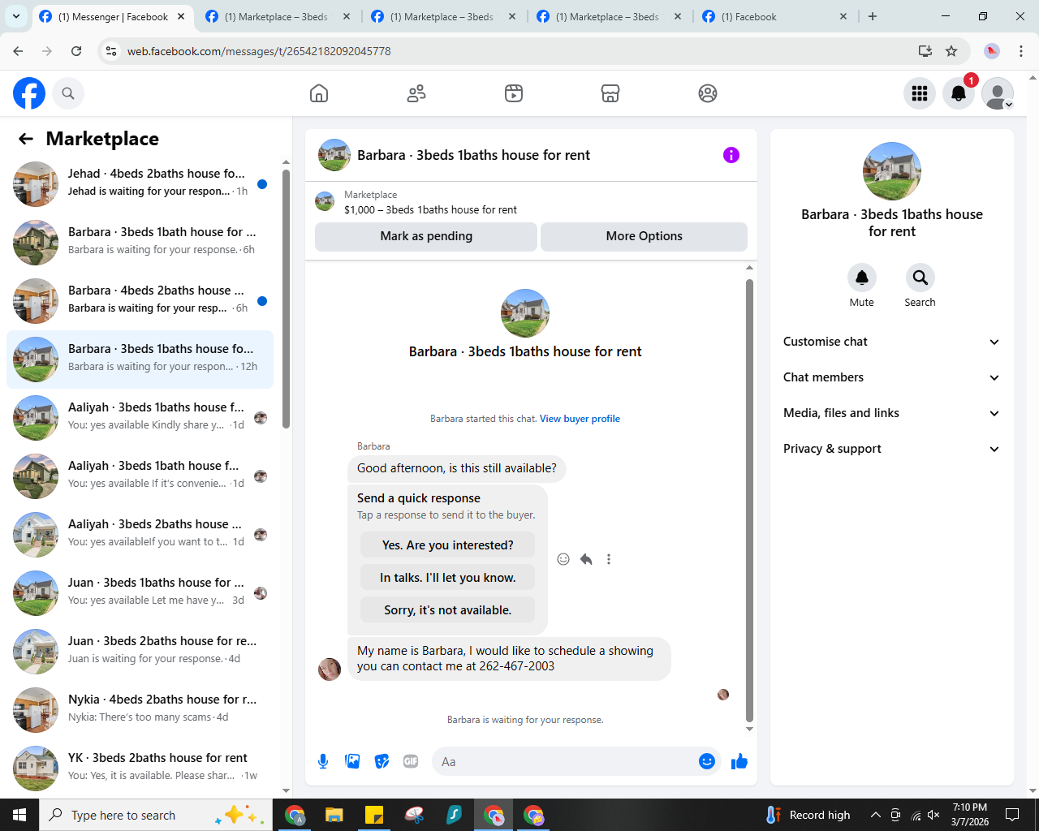
Task: Click the listing thumbnail in right panel
Action: tap(892, 171)
